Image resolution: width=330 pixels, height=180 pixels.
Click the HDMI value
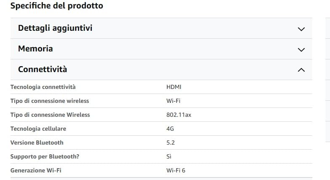[x=174, y=87]
